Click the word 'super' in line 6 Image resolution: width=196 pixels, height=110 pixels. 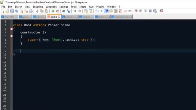point(32,40)
